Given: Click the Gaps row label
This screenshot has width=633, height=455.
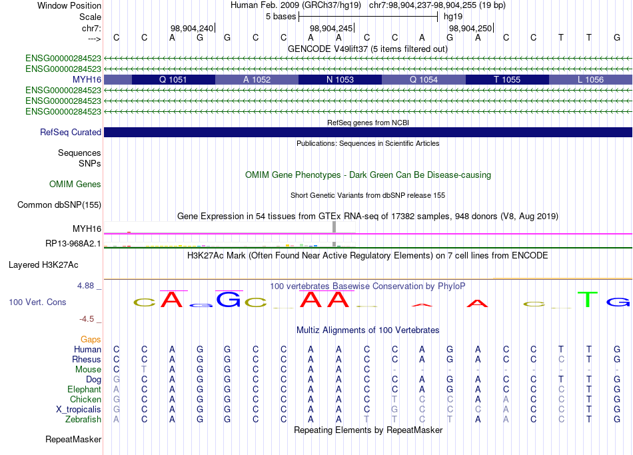Looking at the screenshot, I should 91,340.
